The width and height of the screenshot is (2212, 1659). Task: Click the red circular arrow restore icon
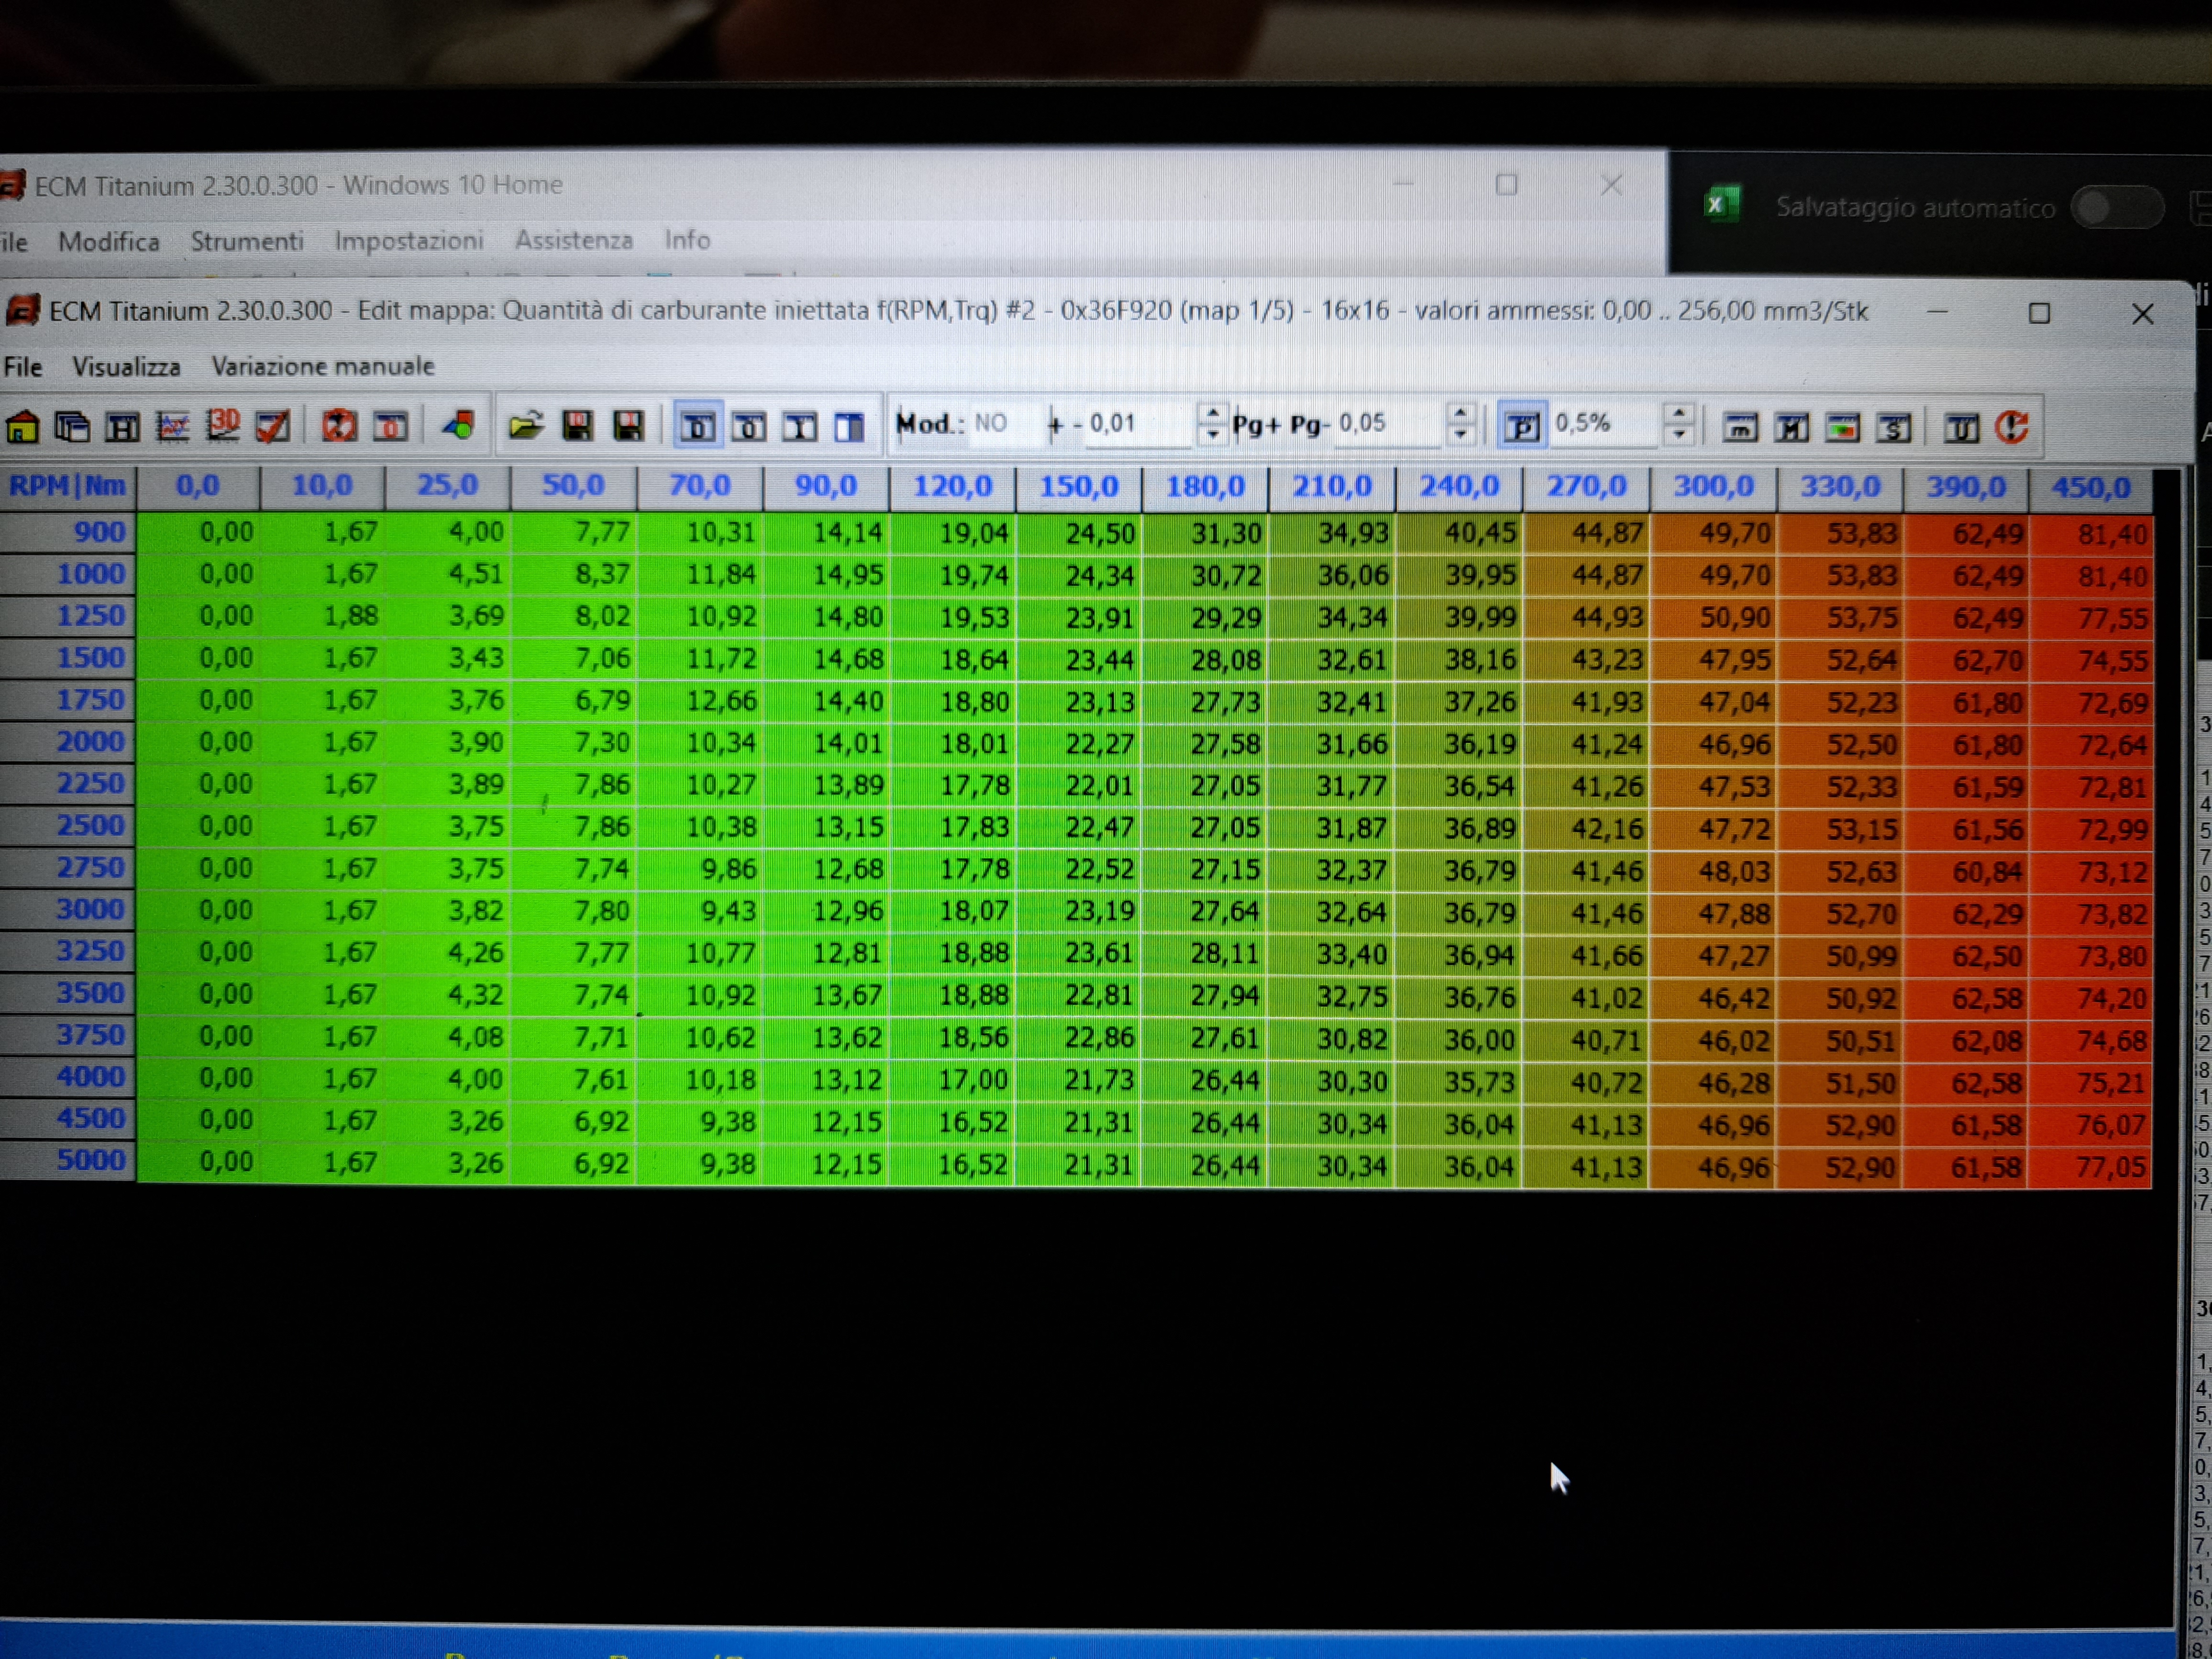click(2012, 428)
